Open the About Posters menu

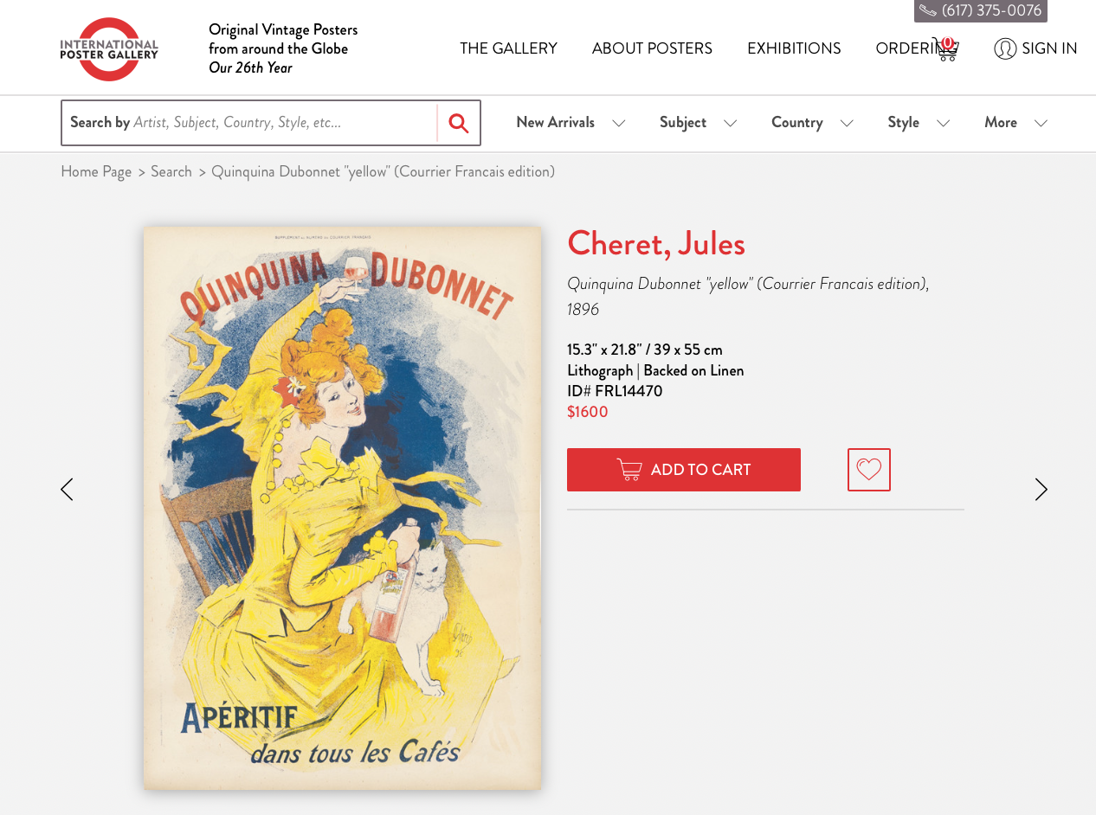point(652,48)
